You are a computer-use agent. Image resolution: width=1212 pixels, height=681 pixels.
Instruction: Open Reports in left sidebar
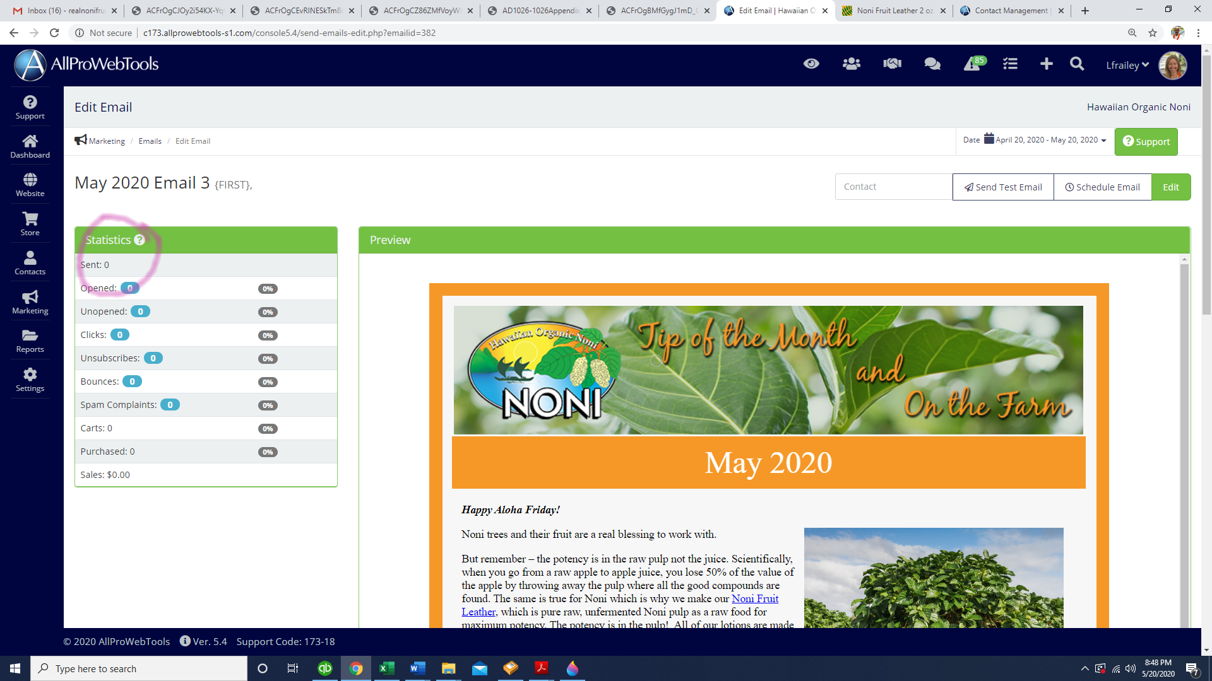tap(30, 341)
